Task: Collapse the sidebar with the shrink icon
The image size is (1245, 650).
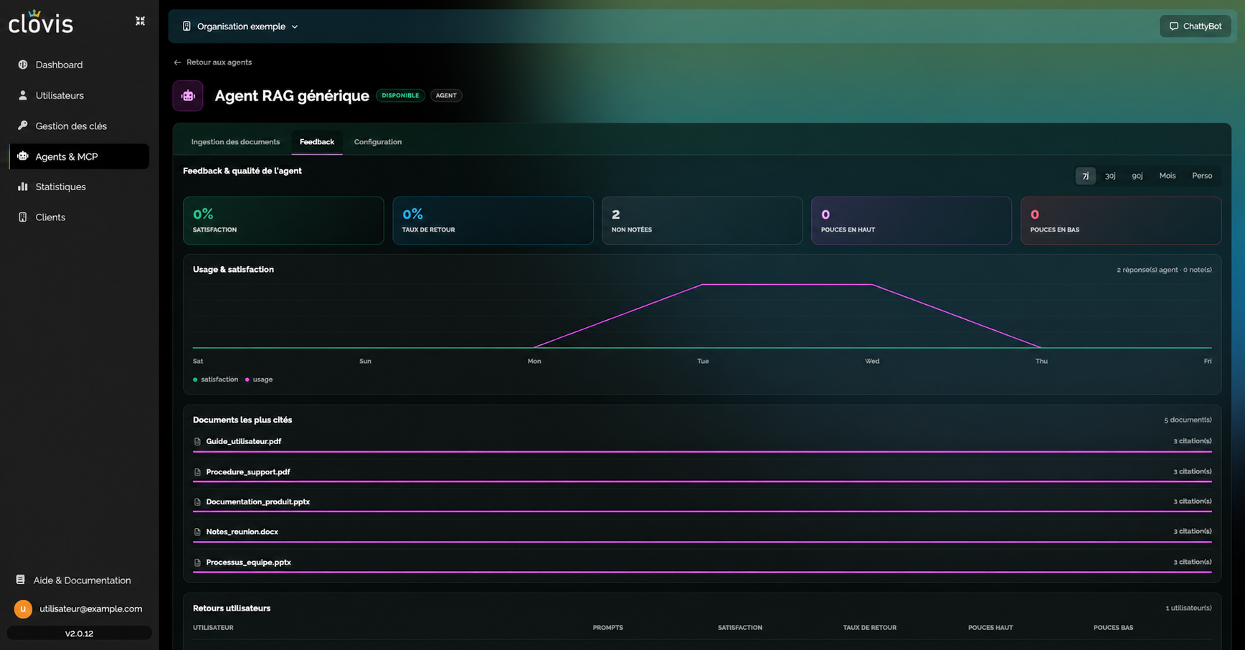Action: tap(140, 22)
